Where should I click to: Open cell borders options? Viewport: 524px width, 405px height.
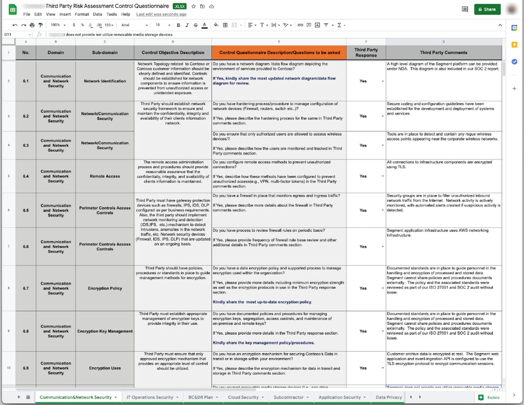click(x=225, y=25)
